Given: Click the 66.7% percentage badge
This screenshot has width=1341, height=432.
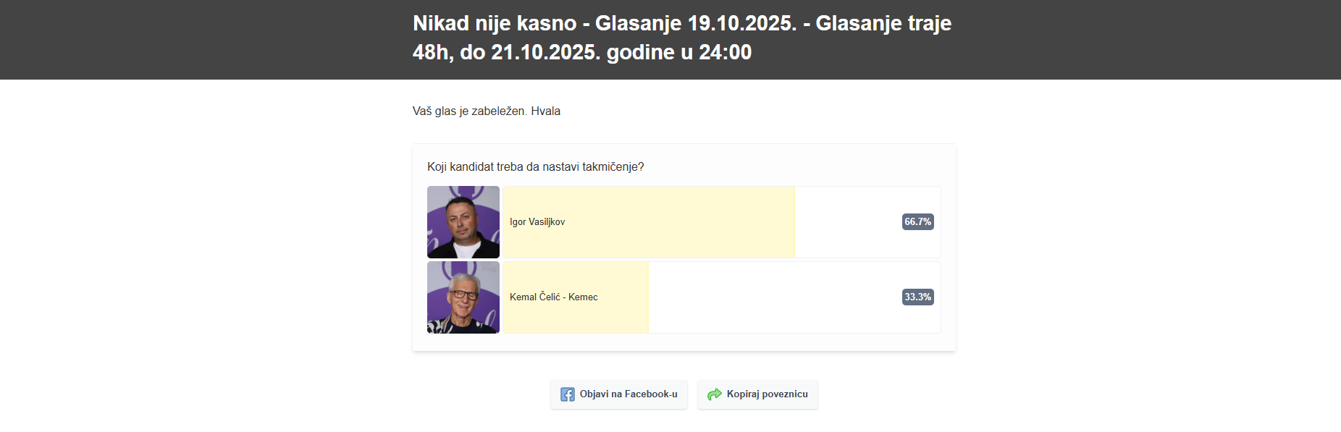Looking at the screenshot, I should coord(917,221).
